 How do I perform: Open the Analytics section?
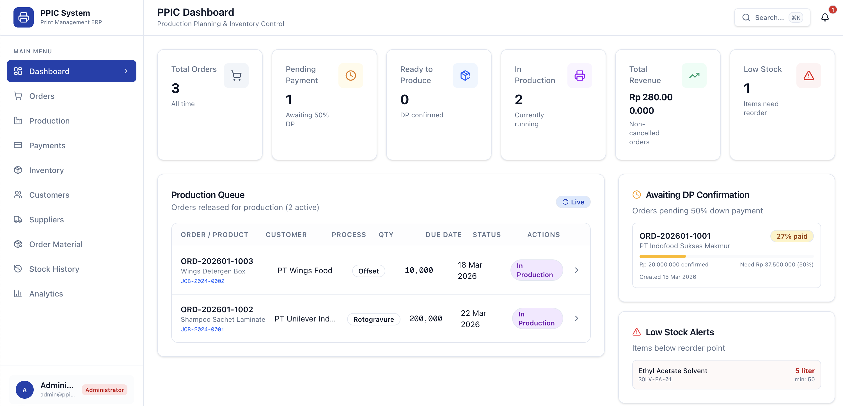71,293
